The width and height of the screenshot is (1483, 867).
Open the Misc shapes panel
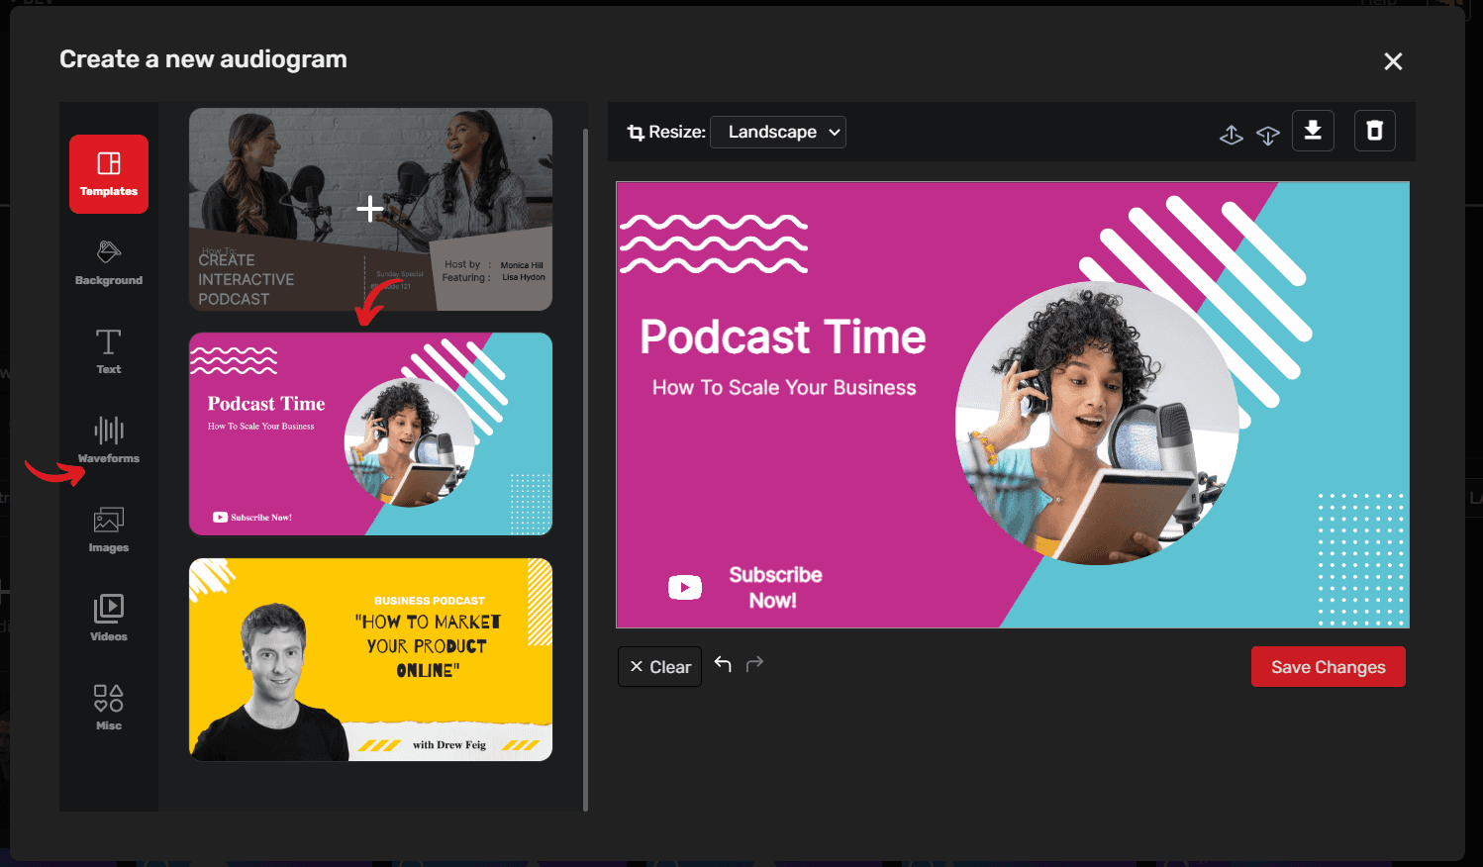tap(108, 705)
